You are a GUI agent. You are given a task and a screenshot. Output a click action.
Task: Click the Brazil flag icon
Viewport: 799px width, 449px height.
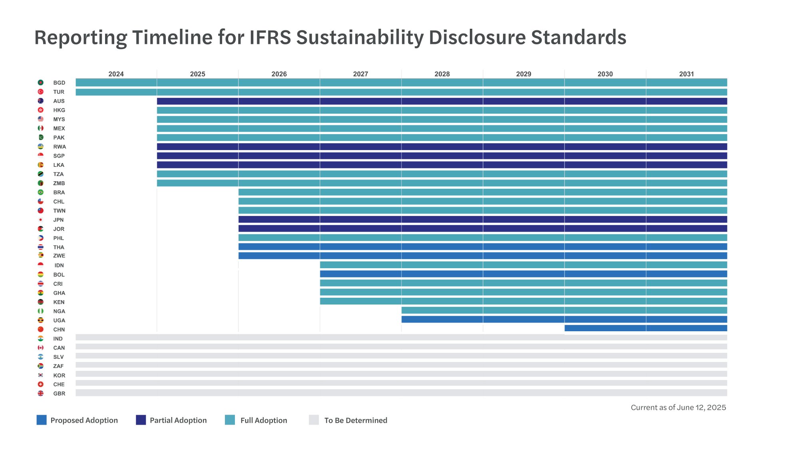click(x=40, y=192)
